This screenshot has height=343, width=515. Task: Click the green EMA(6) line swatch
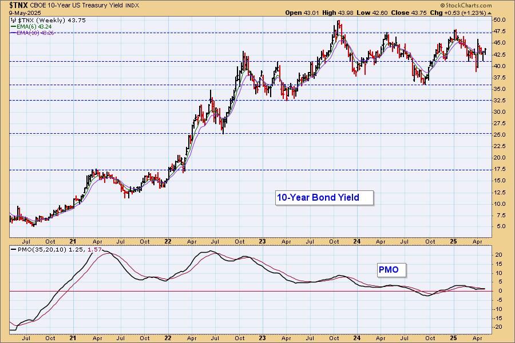click(x=14, y=27)
